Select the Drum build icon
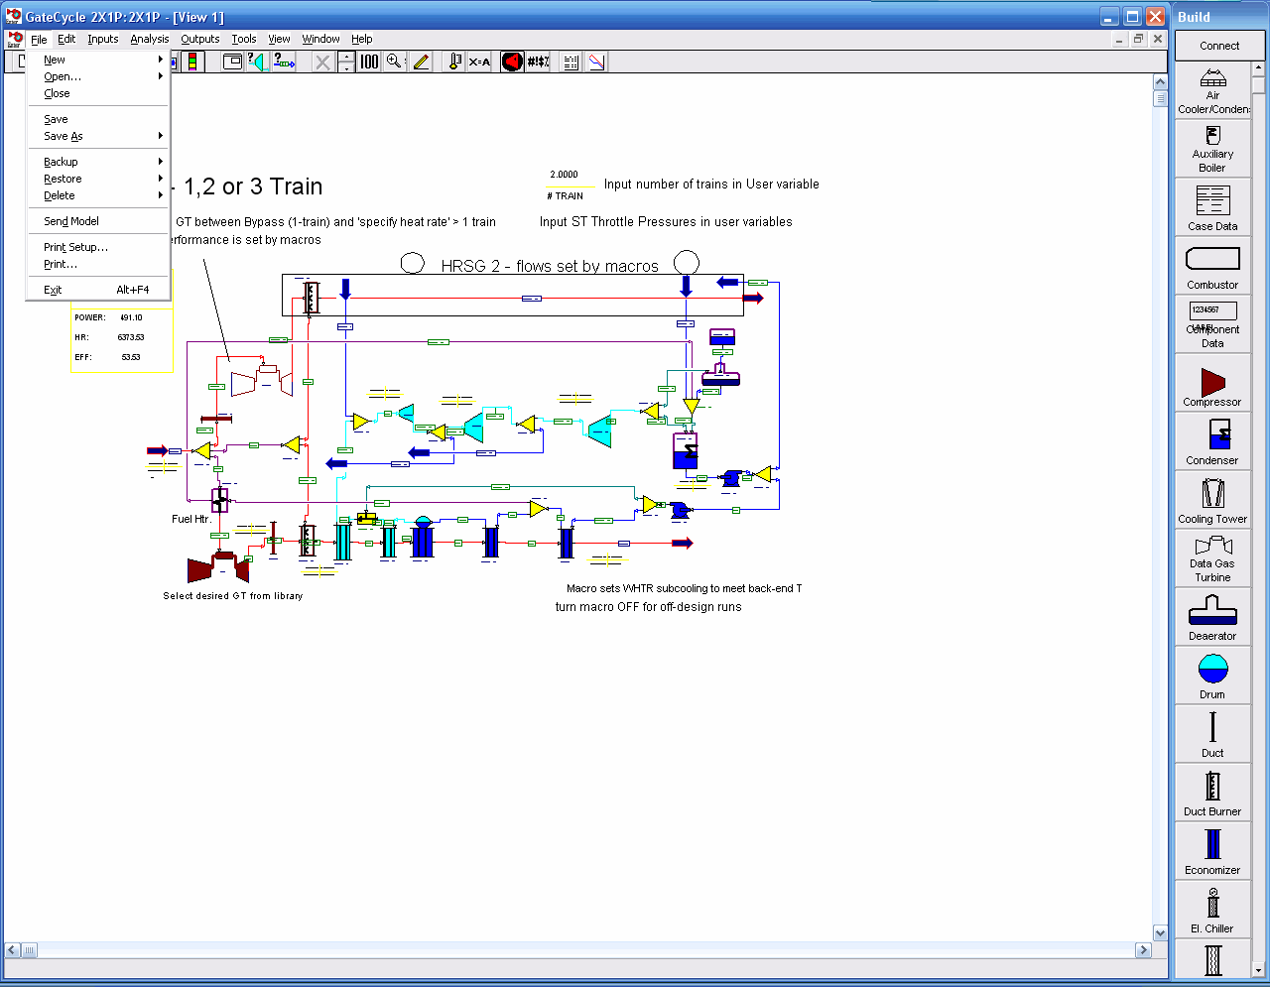Screen dimensions: 1270x987 click(1212, 676)
